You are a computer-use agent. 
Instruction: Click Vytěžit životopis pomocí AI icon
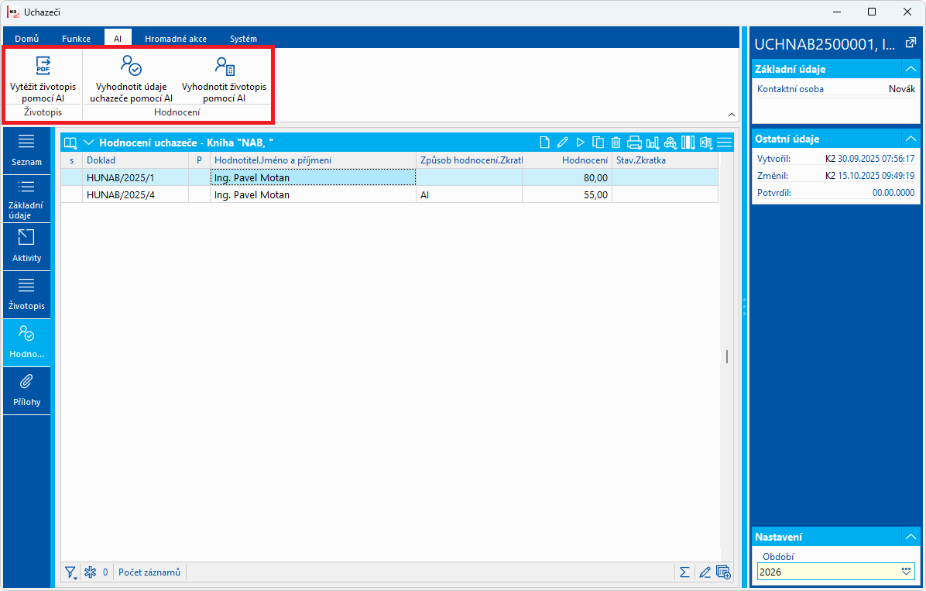coord(43,65)
